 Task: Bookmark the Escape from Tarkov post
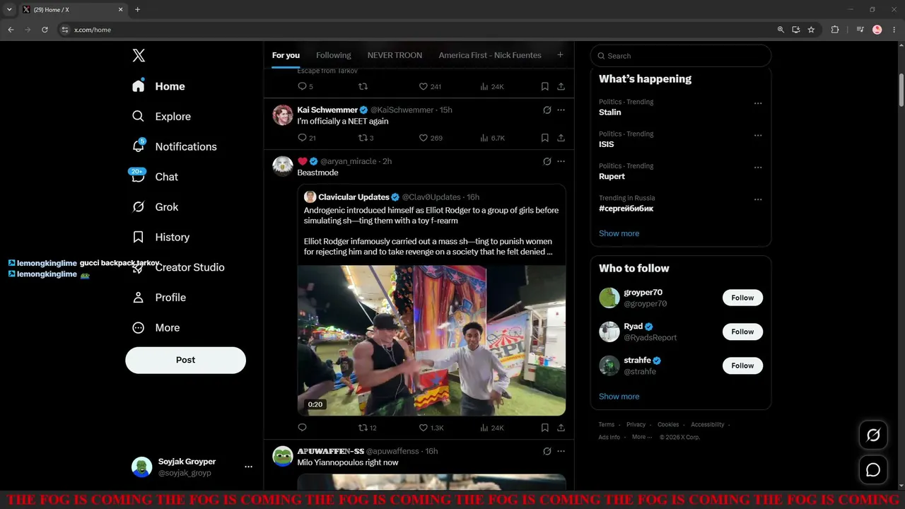click(545, 86)
